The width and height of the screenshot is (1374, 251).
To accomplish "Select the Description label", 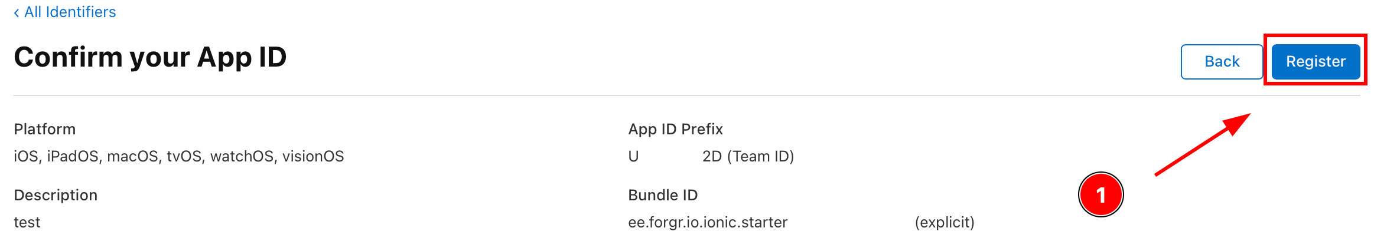I will [x=56, y=195].
